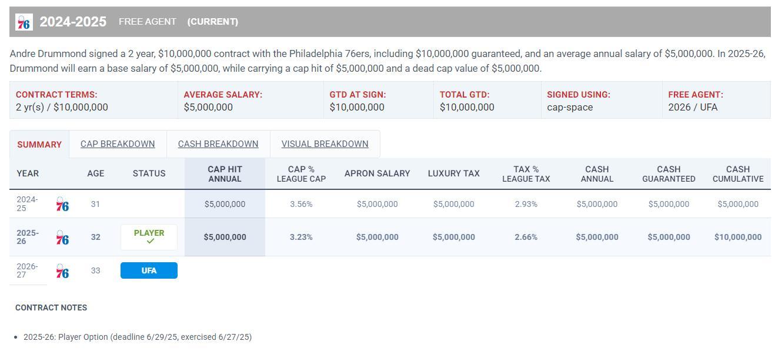Click the $10,000,000 cumulative cash value

point(738,237)
